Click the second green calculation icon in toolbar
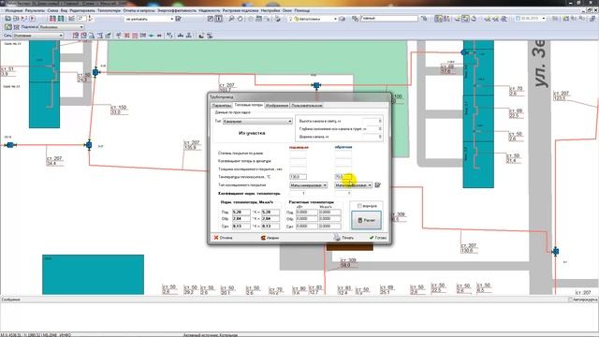The height and width of the screenshot is (337, 599). pos(61,19)
